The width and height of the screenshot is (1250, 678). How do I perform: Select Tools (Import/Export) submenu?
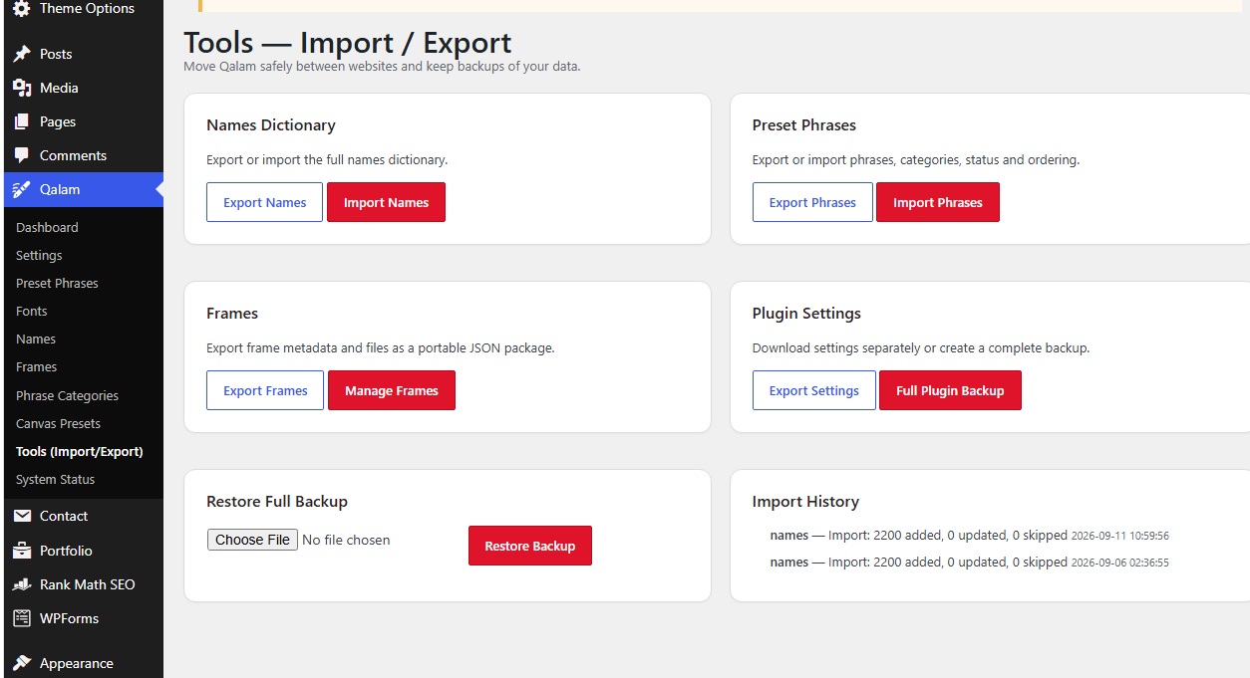pos(80,451)
